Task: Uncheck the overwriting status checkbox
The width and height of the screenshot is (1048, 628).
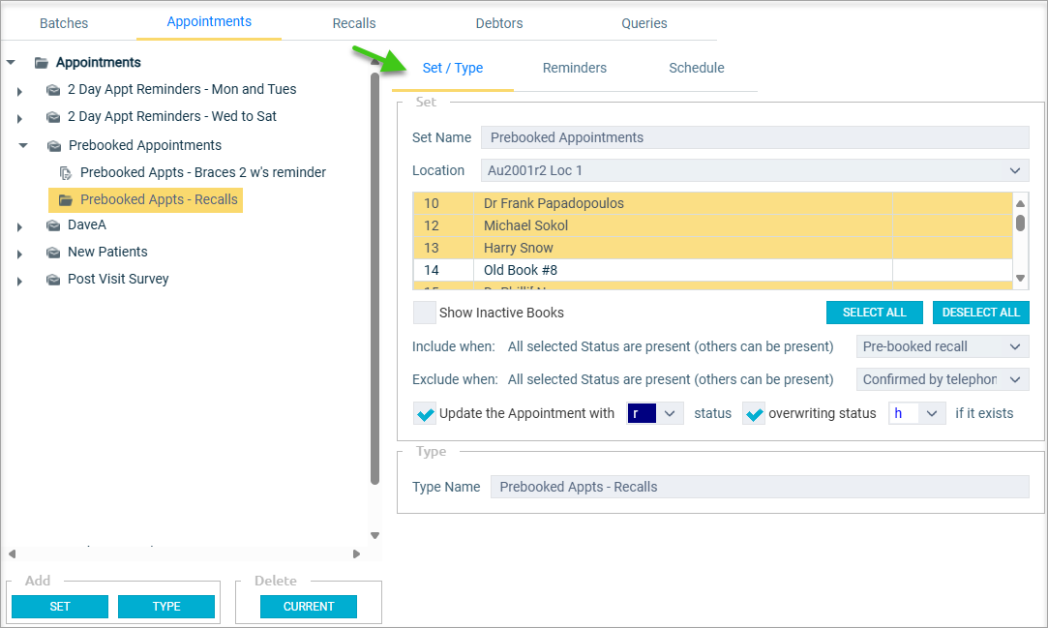Action: (754, 413)
